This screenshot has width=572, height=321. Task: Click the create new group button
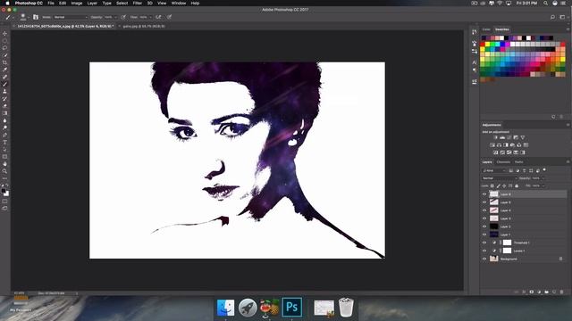pos(546,292)
